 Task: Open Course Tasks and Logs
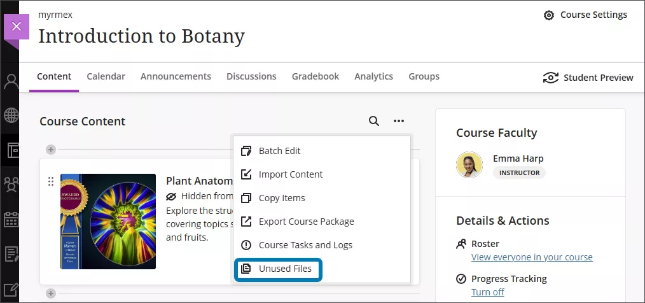(305, 245)
